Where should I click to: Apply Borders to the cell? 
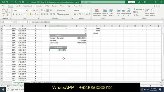click(25, 14)
